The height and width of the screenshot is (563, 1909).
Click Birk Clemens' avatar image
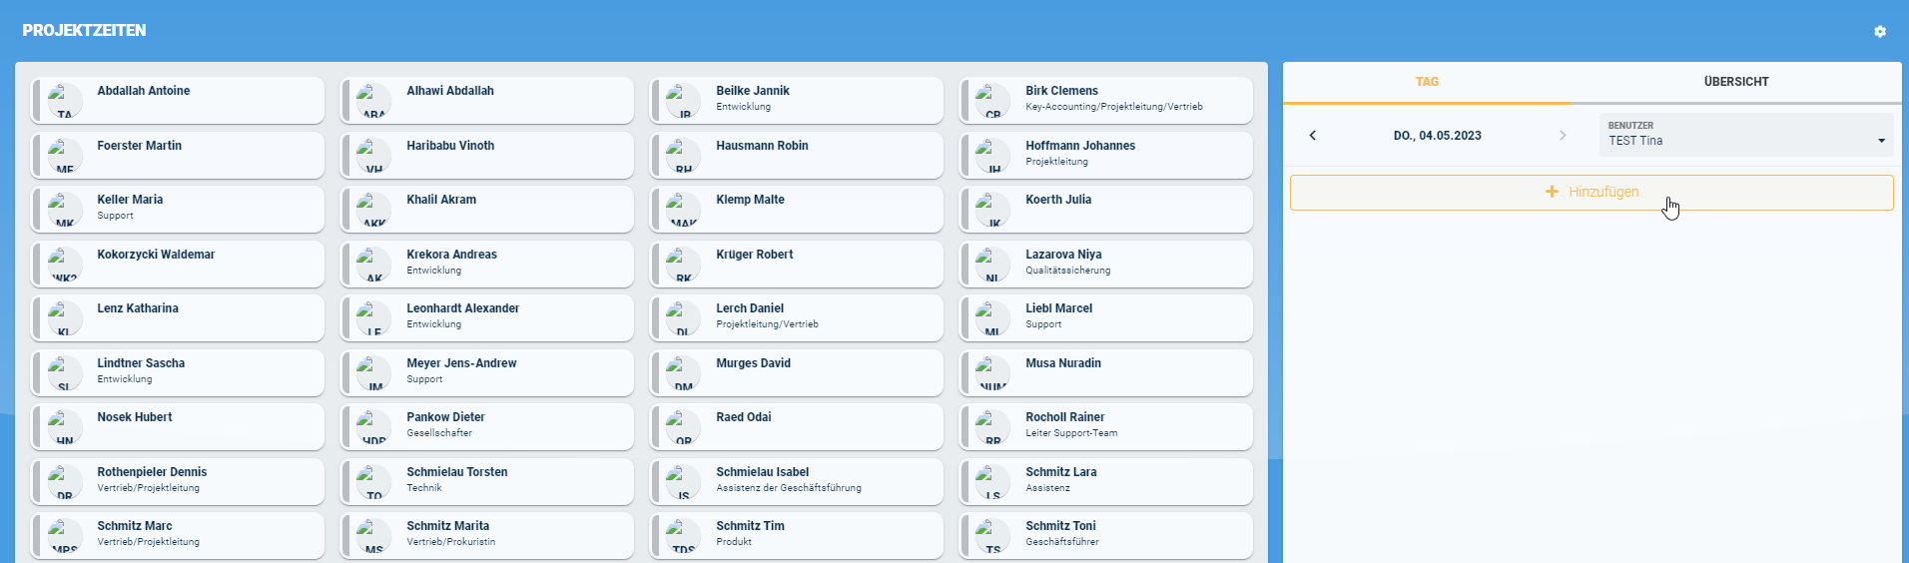point(992,101)
